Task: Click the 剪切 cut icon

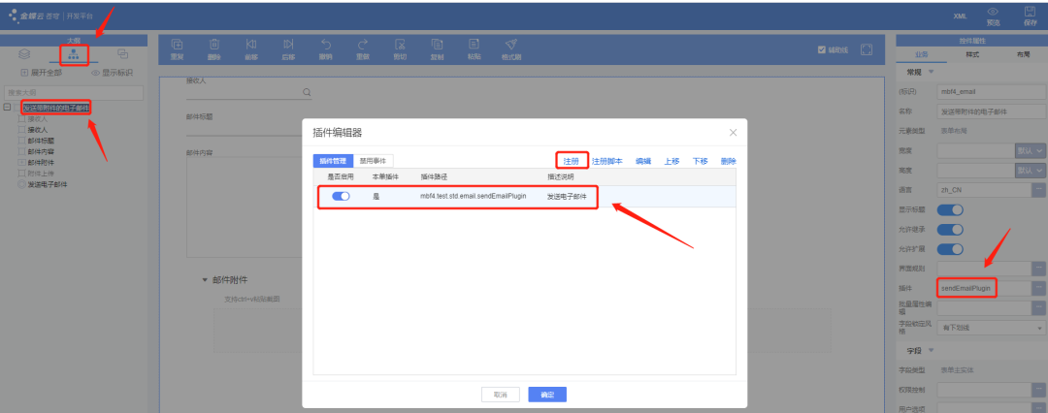Action: tap(400, 45)
